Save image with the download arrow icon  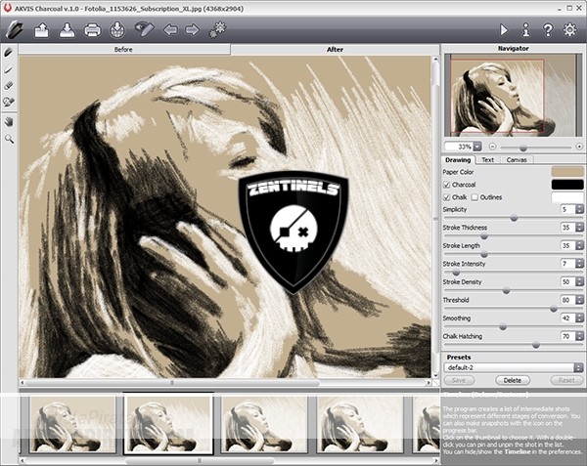coord(67,30)
